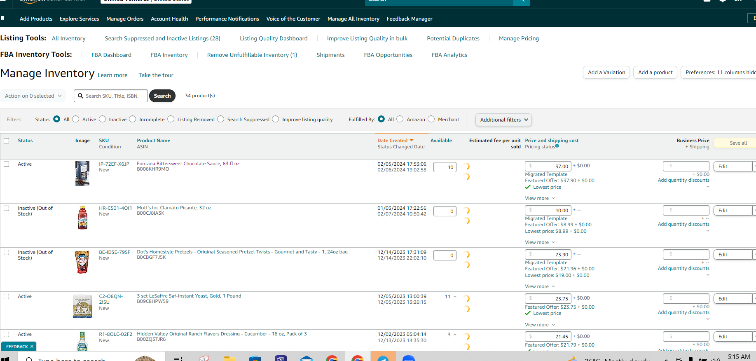Screen dimensions: 756x361
Task: Click the Business Price field for Mott's Clamato
Action: pyautogui.click(x=686, y=210)
